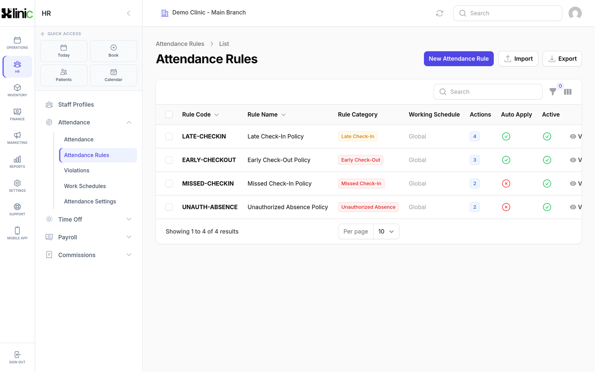Open Staff Profiles menu item
The height and width of the screenshot is (372, 595).
pos(89,105)
